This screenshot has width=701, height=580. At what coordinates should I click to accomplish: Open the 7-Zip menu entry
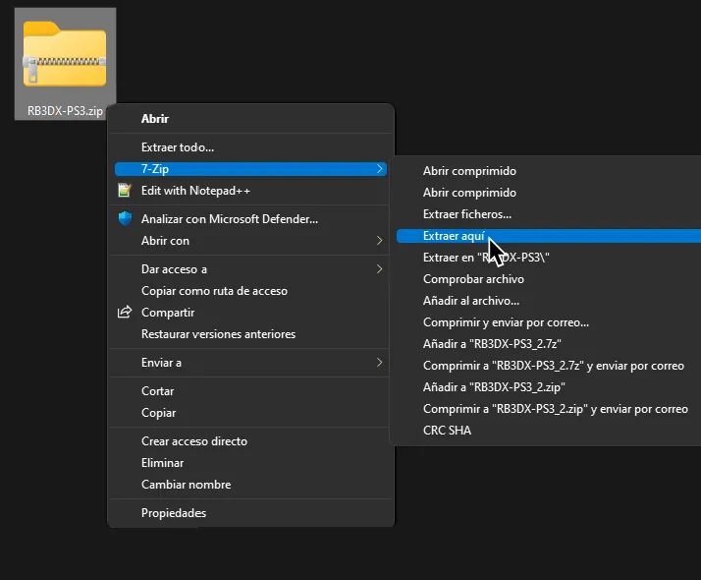click(x=250, y=169)
